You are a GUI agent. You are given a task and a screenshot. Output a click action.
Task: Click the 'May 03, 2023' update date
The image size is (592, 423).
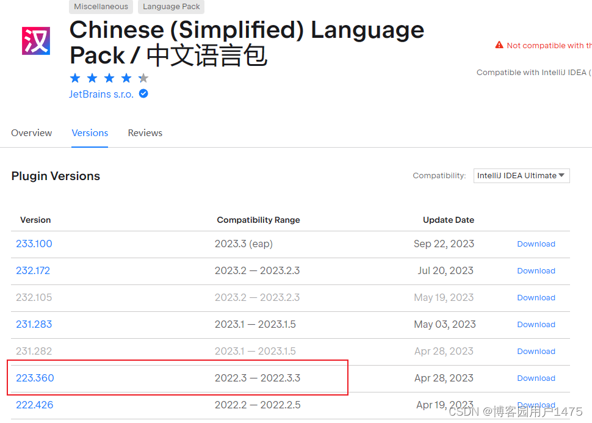click(x=445, y=324)
